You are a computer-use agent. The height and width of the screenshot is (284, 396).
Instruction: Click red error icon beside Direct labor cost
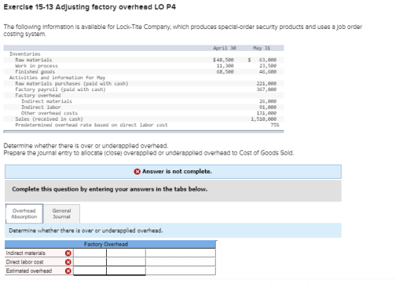coord(68,262)
